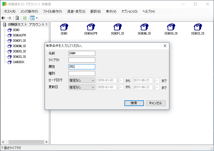The width and height of the screenshot is (214, 151).
Task: Click the 属性 field containing SRC
Action: point(82,67)
